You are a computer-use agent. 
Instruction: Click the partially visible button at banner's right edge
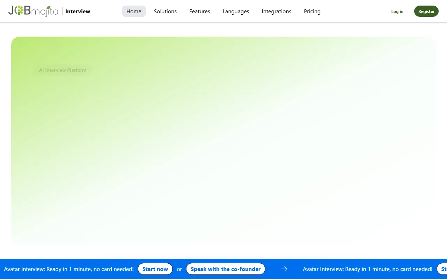pyautogui.click(x=443, y=269)
